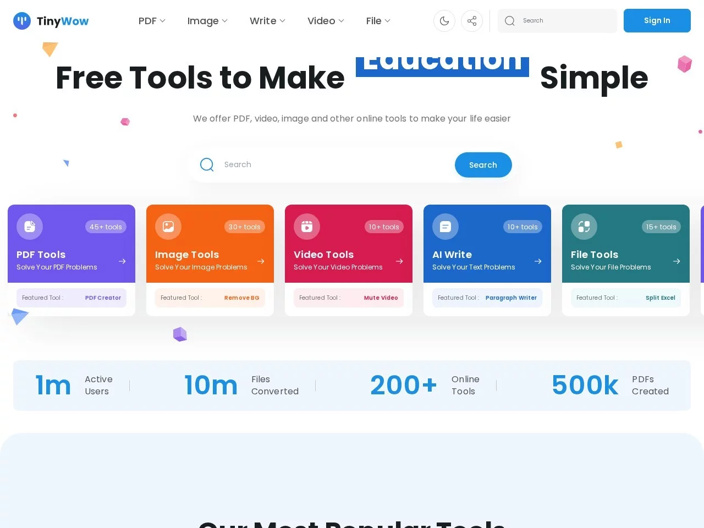The image size is (704, 528).
Task: Open the Write dropdown menu
Action: click(x=267, y=20)
